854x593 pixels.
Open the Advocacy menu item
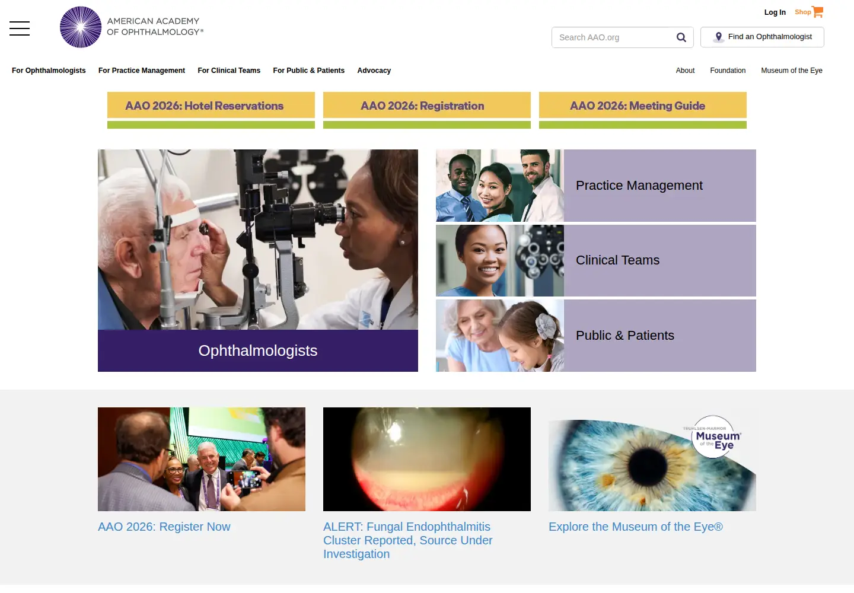374,71
